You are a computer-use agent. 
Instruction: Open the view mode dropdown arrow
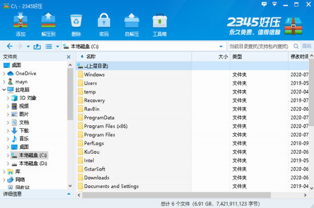(58, 47)
